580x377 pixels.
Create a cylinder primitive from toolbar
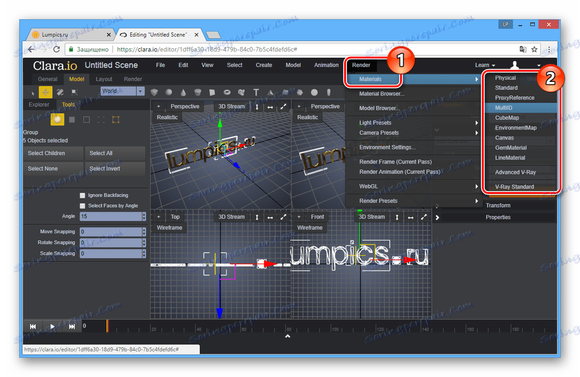click(198, 92)
